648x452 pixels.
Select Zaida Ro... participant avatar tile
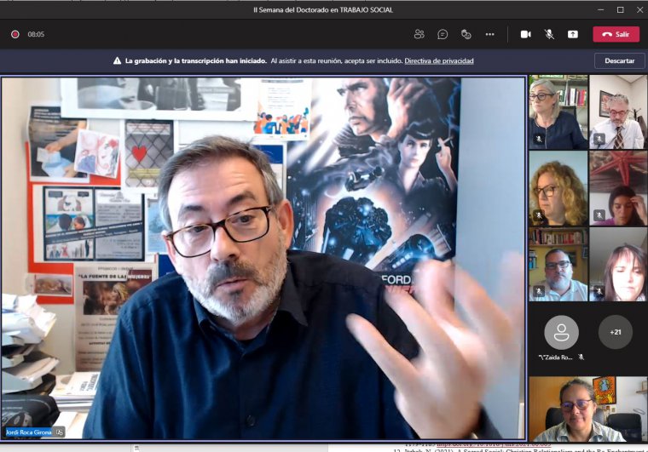(x=560, y=334)
